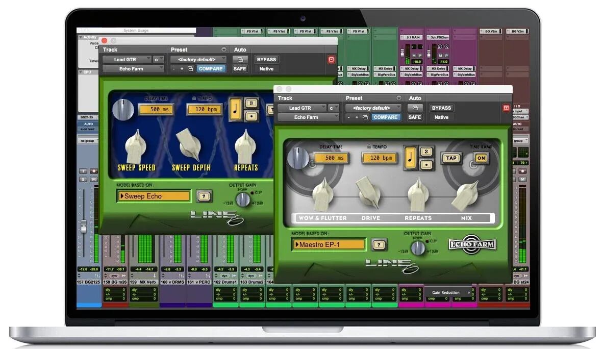
Task: Click 500 ms delay time field in Sweep Echo window
Action: tap(157, 110)
